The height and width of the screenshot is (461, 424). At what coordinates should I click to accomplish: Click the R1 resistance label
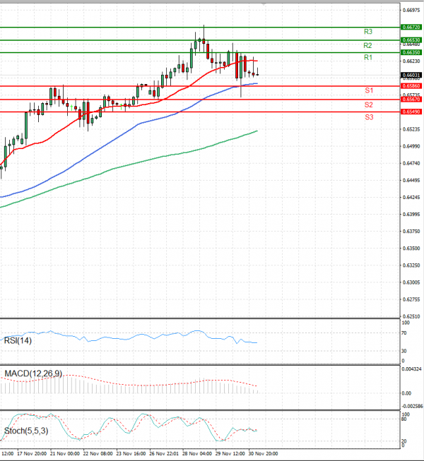(x=368, y=57)
